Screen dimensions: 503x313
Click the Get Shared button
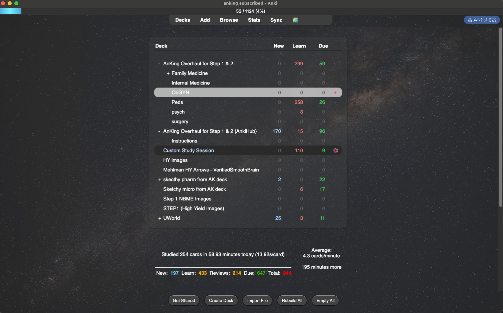pyautogui.click(x=184, y=300)
